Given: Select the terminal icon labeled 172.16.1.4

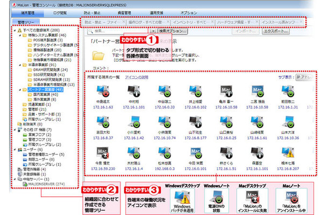Looking at the screenshot, I should click(134, 153).
